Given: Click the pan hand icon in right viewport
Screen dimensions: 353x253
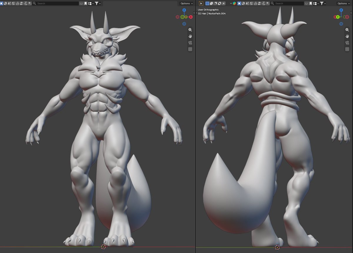Looking at the screenshot, I should (x=347, y=36).
